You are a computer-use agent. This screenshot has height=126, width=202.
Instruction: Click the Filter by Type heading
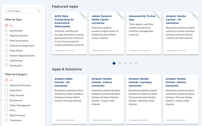click(13, 20)
